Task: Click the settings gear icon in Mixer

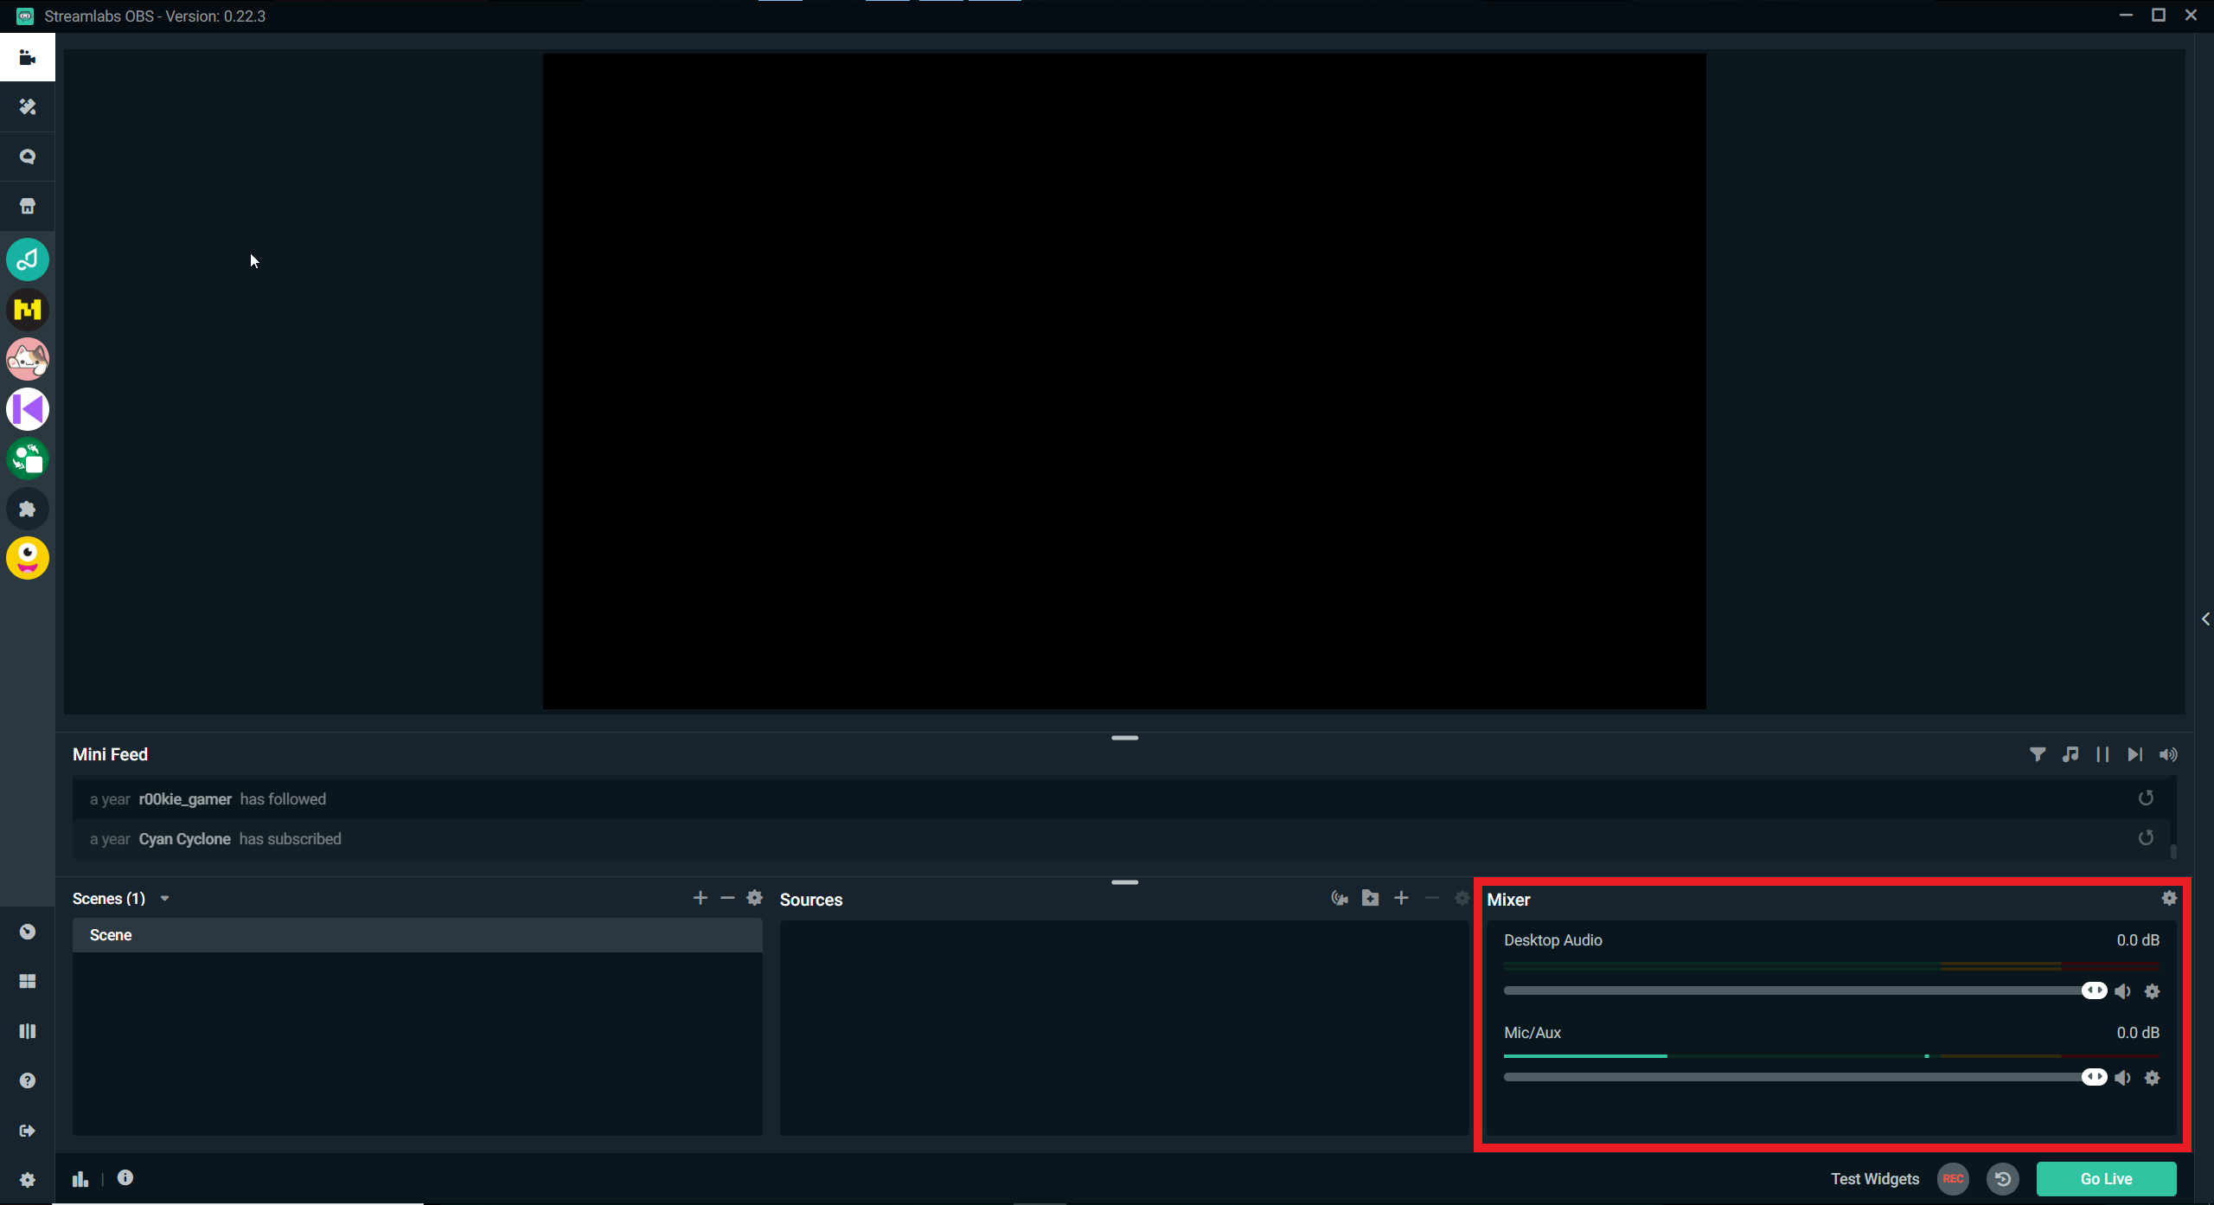Action: (x=2170, y=898)
